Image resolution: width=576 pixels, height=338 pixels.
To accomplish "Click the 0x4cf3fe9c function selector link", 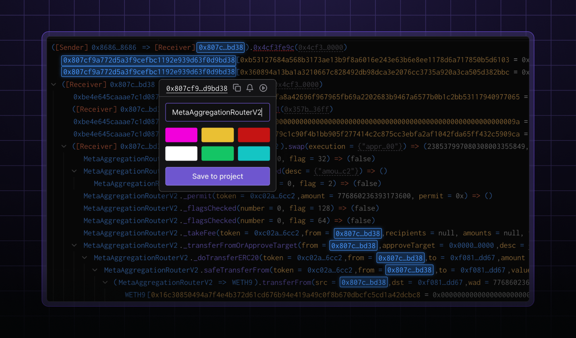I will pyautogui.click(x=274, y=47).
